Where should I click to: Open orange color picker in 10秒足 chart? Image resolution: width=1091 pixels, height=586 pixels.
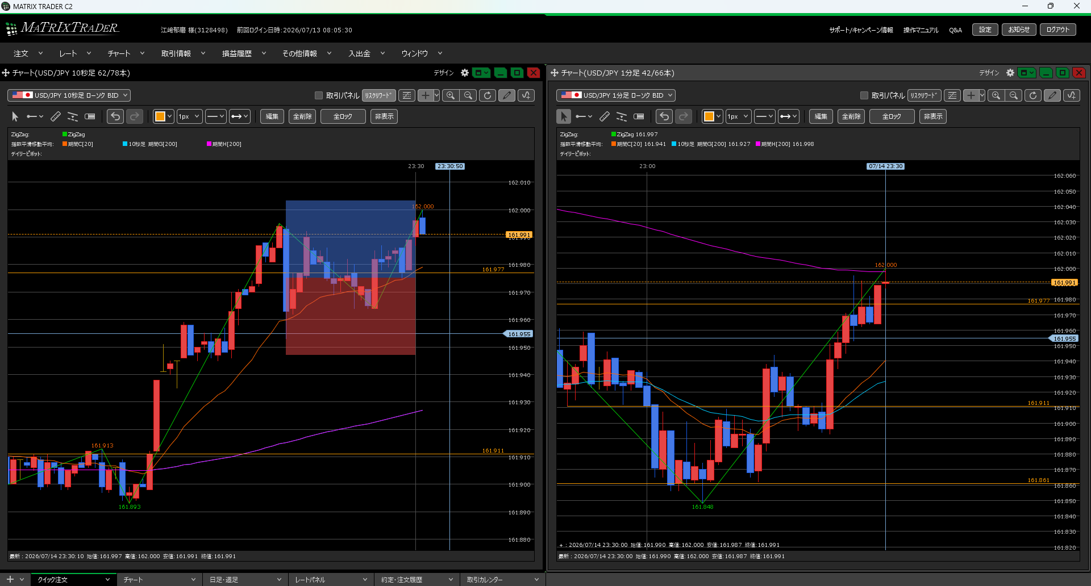(x=163, y=116)
